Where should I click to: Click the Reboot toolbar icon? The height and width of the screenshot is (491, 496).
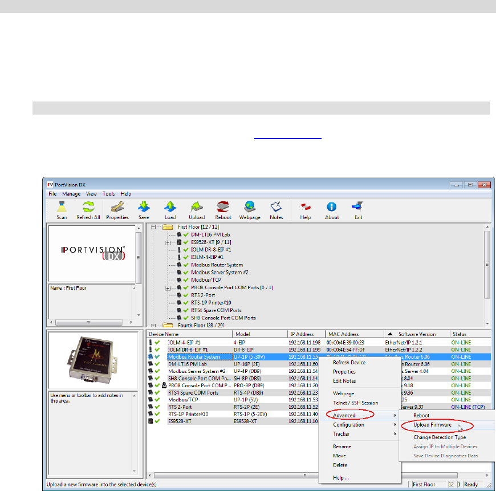coord(223,207)
